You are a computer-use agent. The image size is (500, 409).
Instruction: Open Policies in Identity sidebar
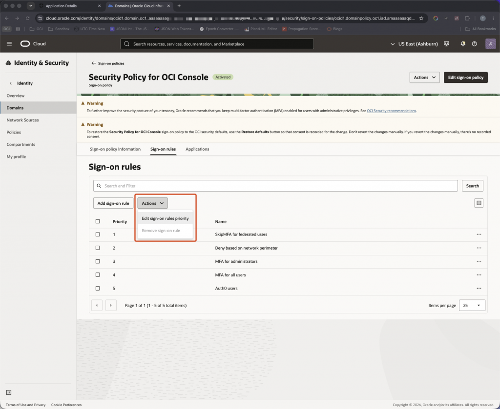point(14,133)
